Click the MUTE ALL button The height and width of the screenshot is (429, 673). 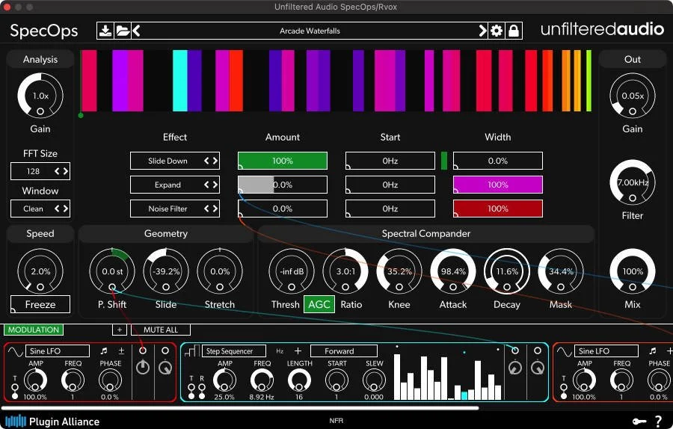[x=161, y=330]
